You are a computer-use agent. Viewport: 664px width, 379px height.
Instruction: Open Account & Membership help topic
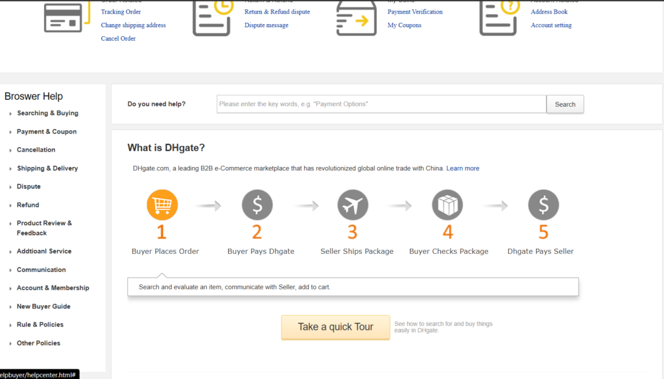click(x=53, y=288)
